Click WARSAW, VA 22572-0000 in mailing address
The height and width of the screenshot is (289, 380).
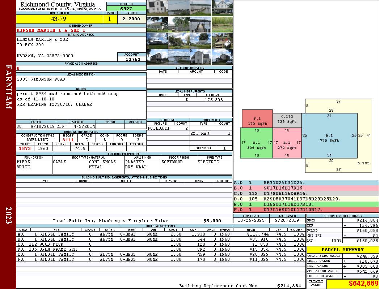pos(45,56)
